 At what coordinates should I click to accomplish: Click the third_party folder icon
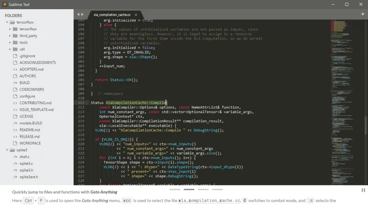point(15,36)
